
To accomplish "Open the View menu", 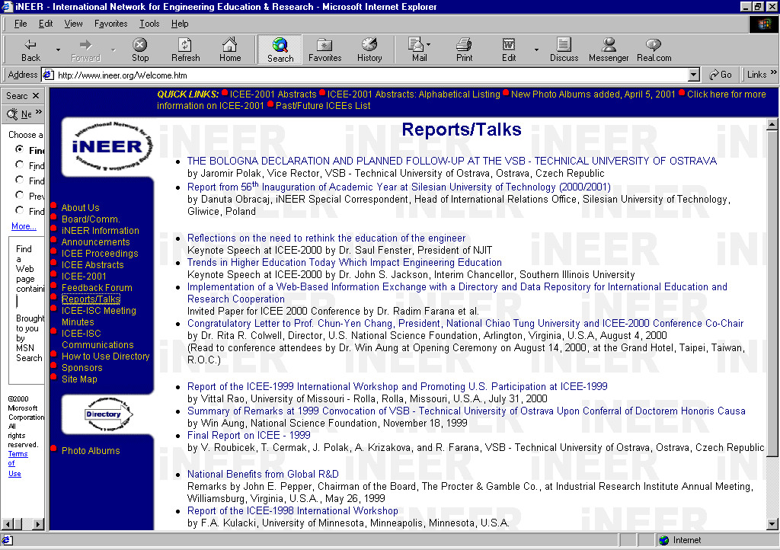I will point(74,24).
